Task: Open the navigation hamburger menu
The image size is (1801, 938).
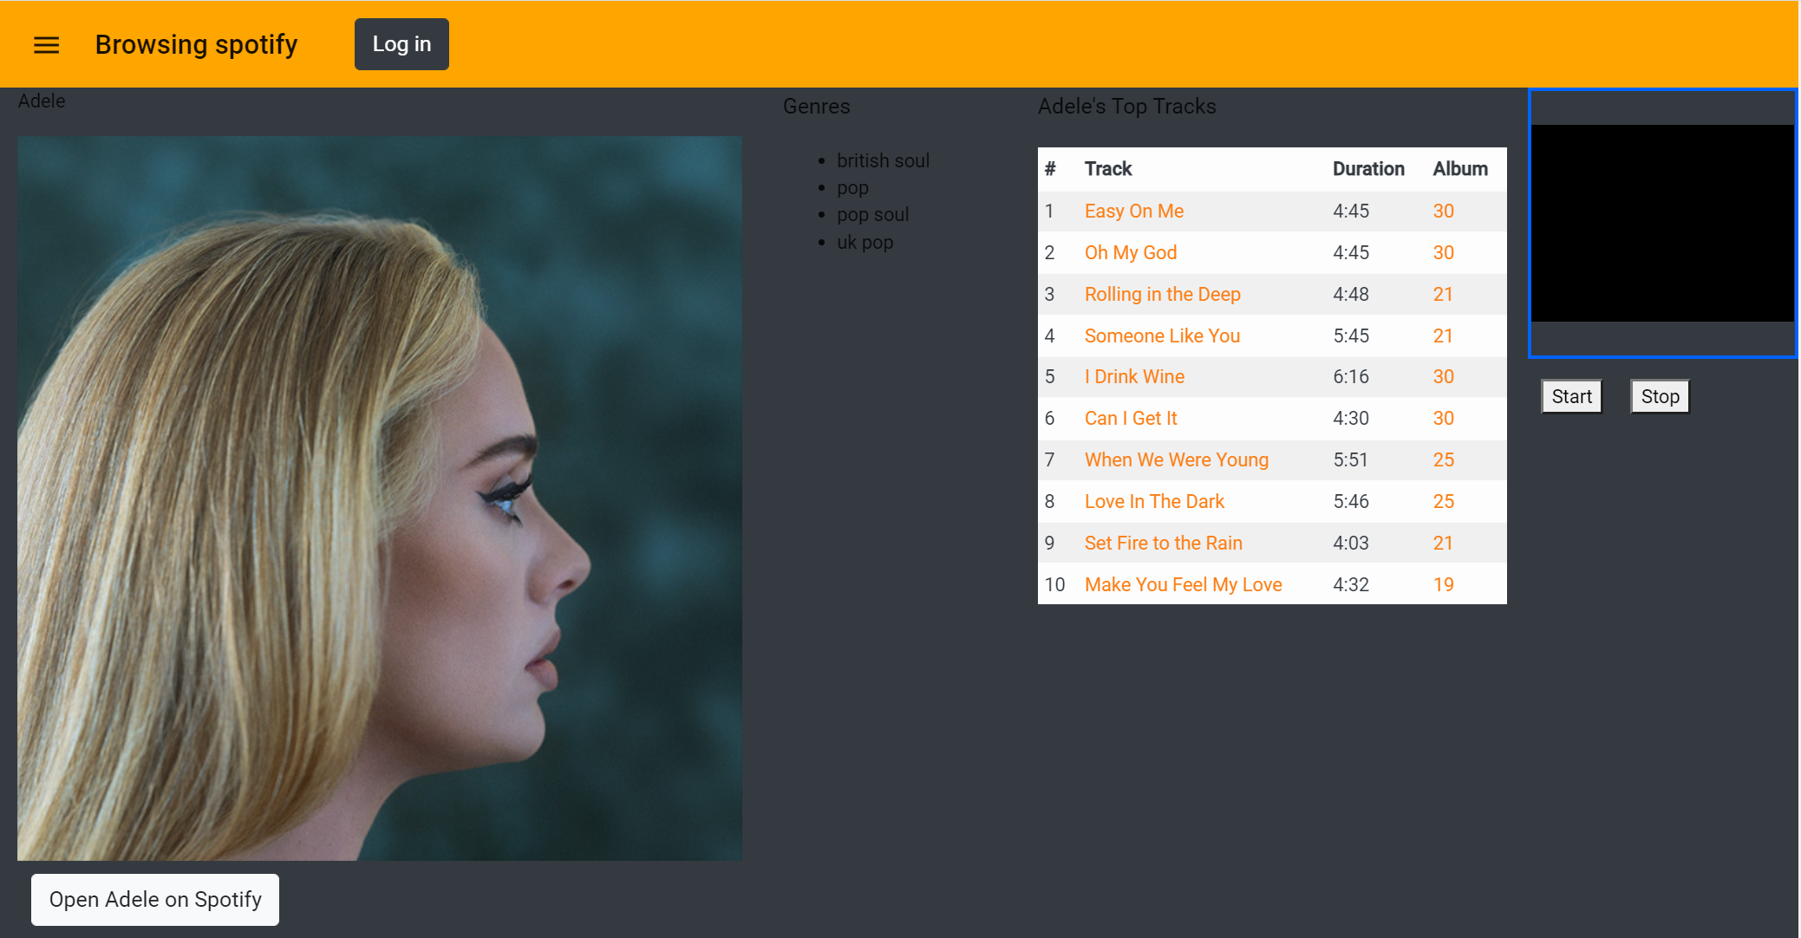Action: [45, 44]
